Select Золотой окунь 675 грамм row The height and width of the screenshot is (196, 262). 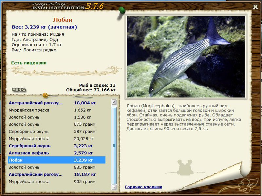(x=57, y=124)
